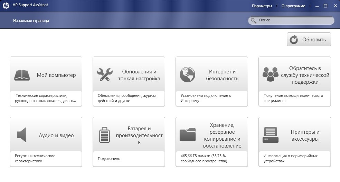This screenshot has height=182, width=340.
Task: Open the О программе menu
Action: coord(293,6)
